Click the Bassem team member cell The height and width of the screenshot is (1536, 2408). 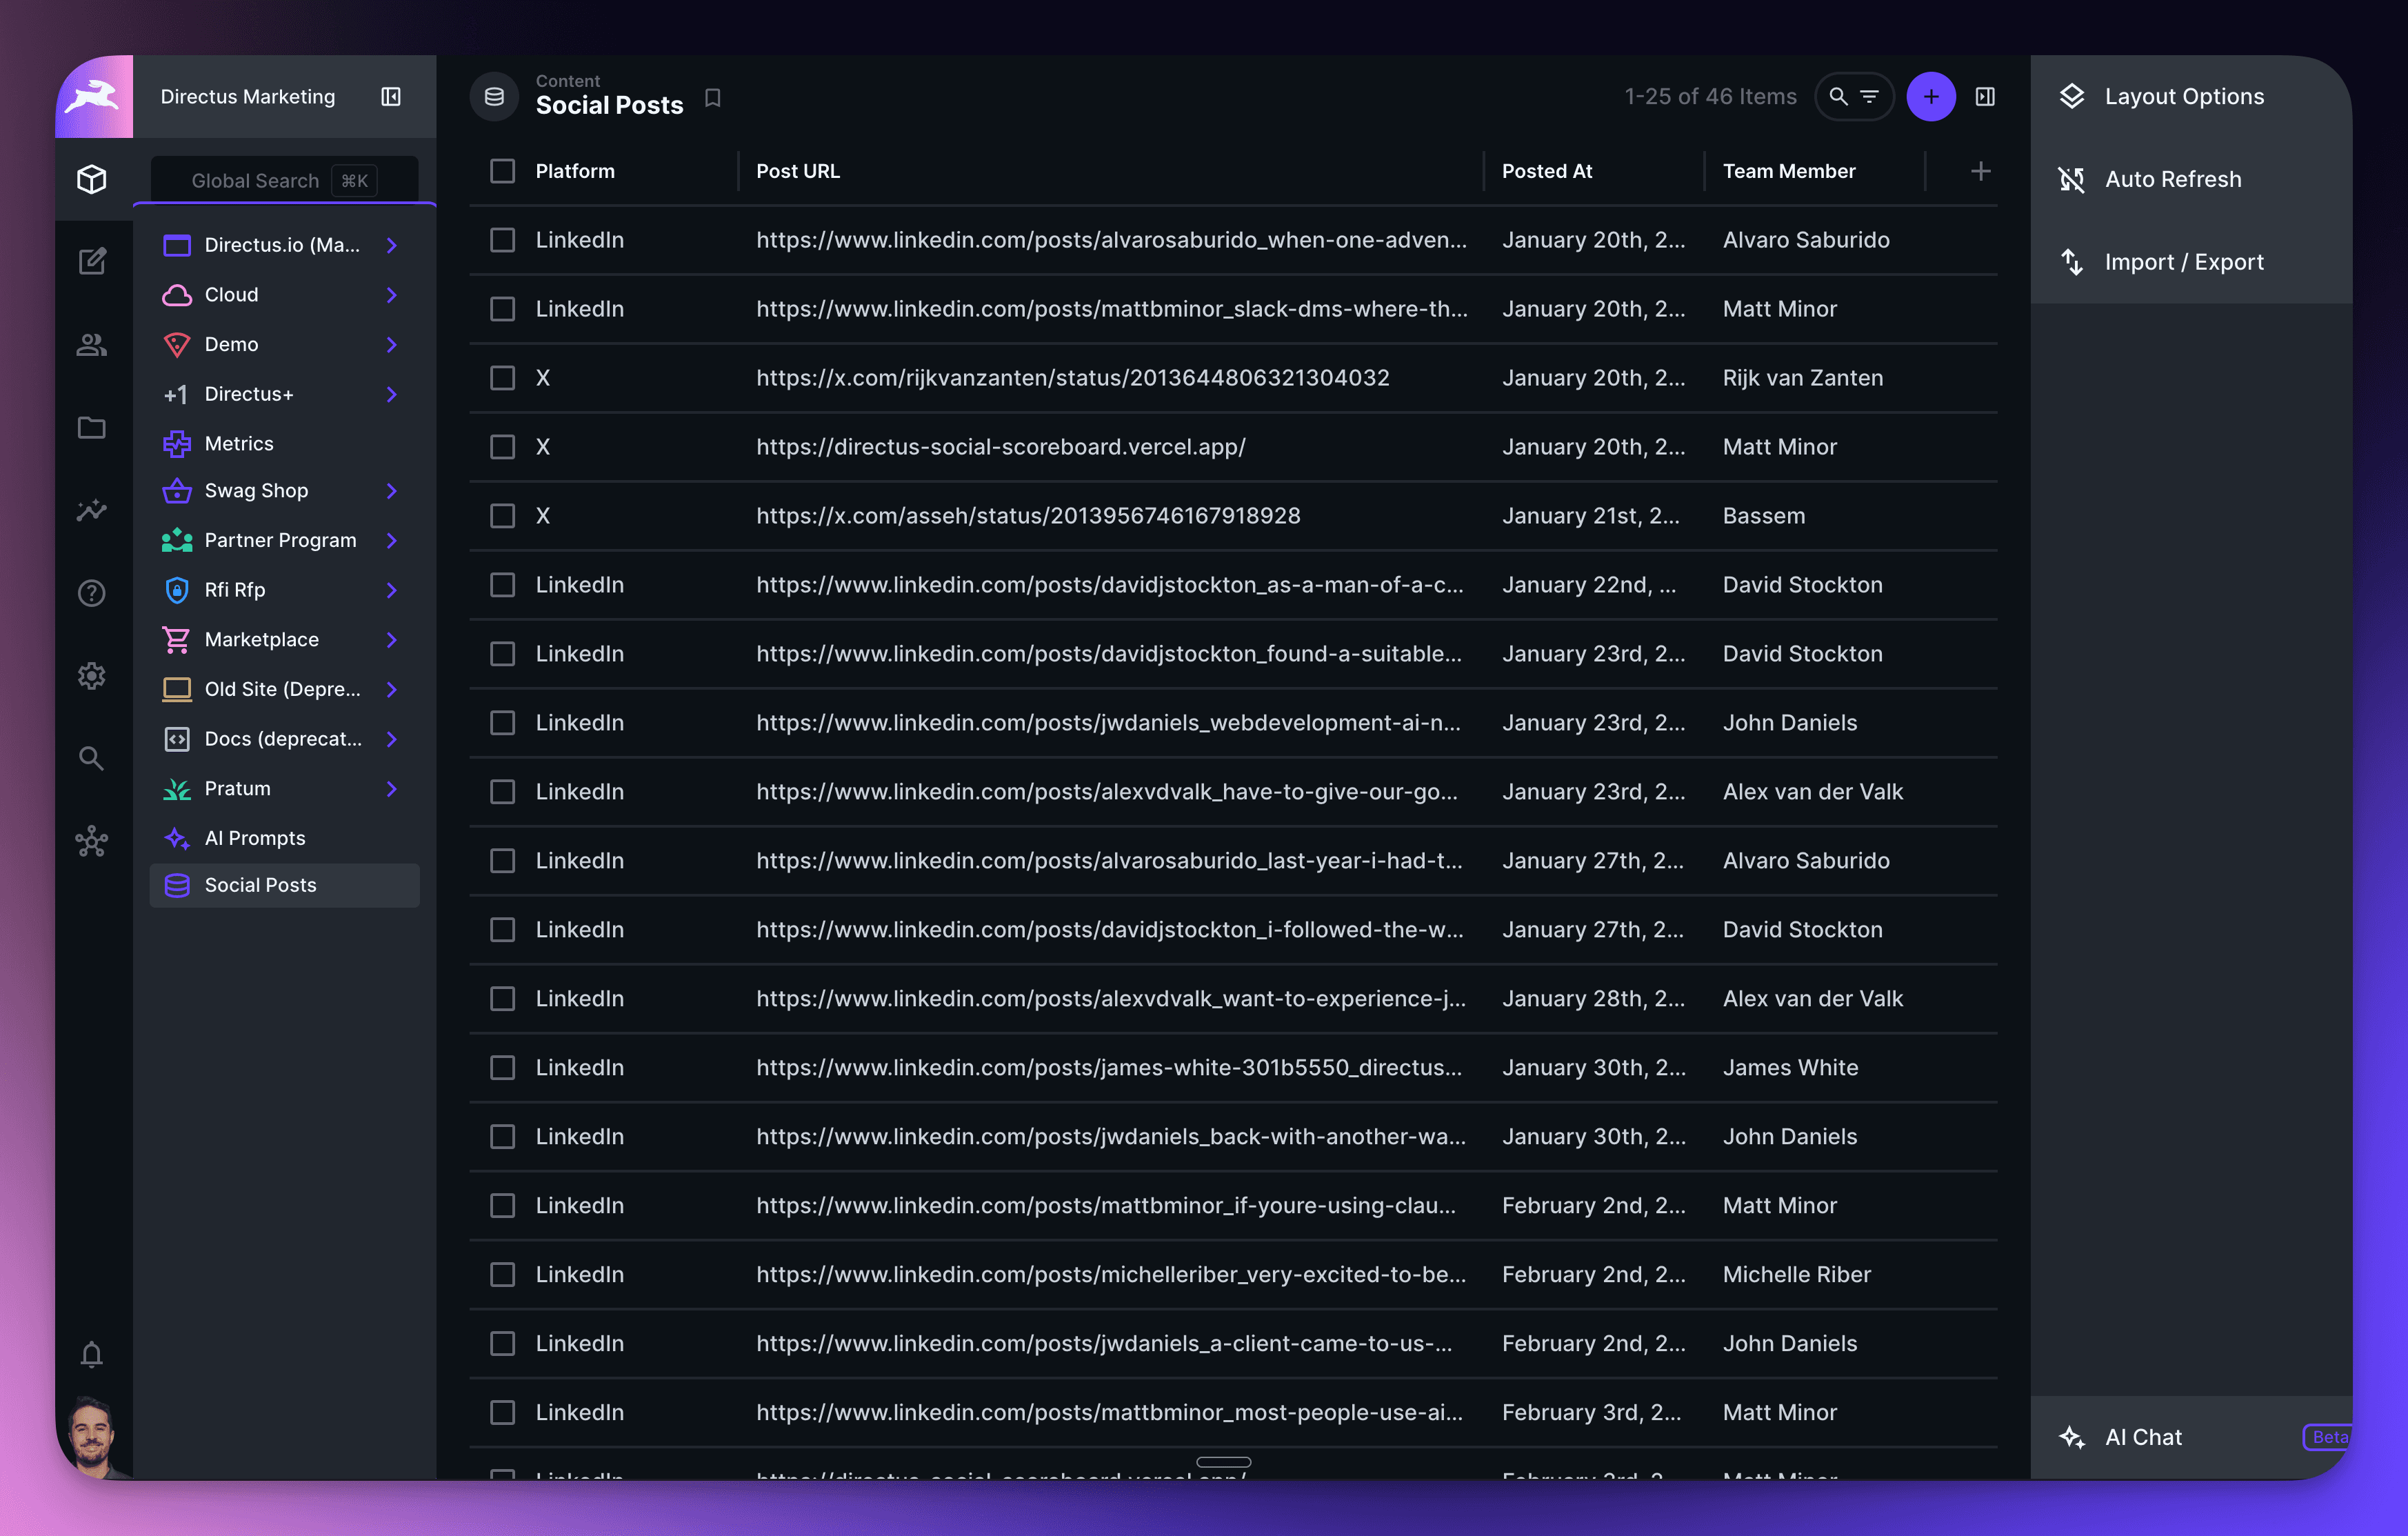click(x=1764, y=516)
